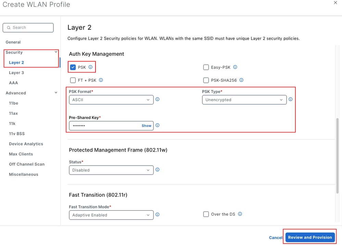This screenshot has width=342, height=245.
Task: Enable the FT + PSK checkbox
Action: [73, 80]
